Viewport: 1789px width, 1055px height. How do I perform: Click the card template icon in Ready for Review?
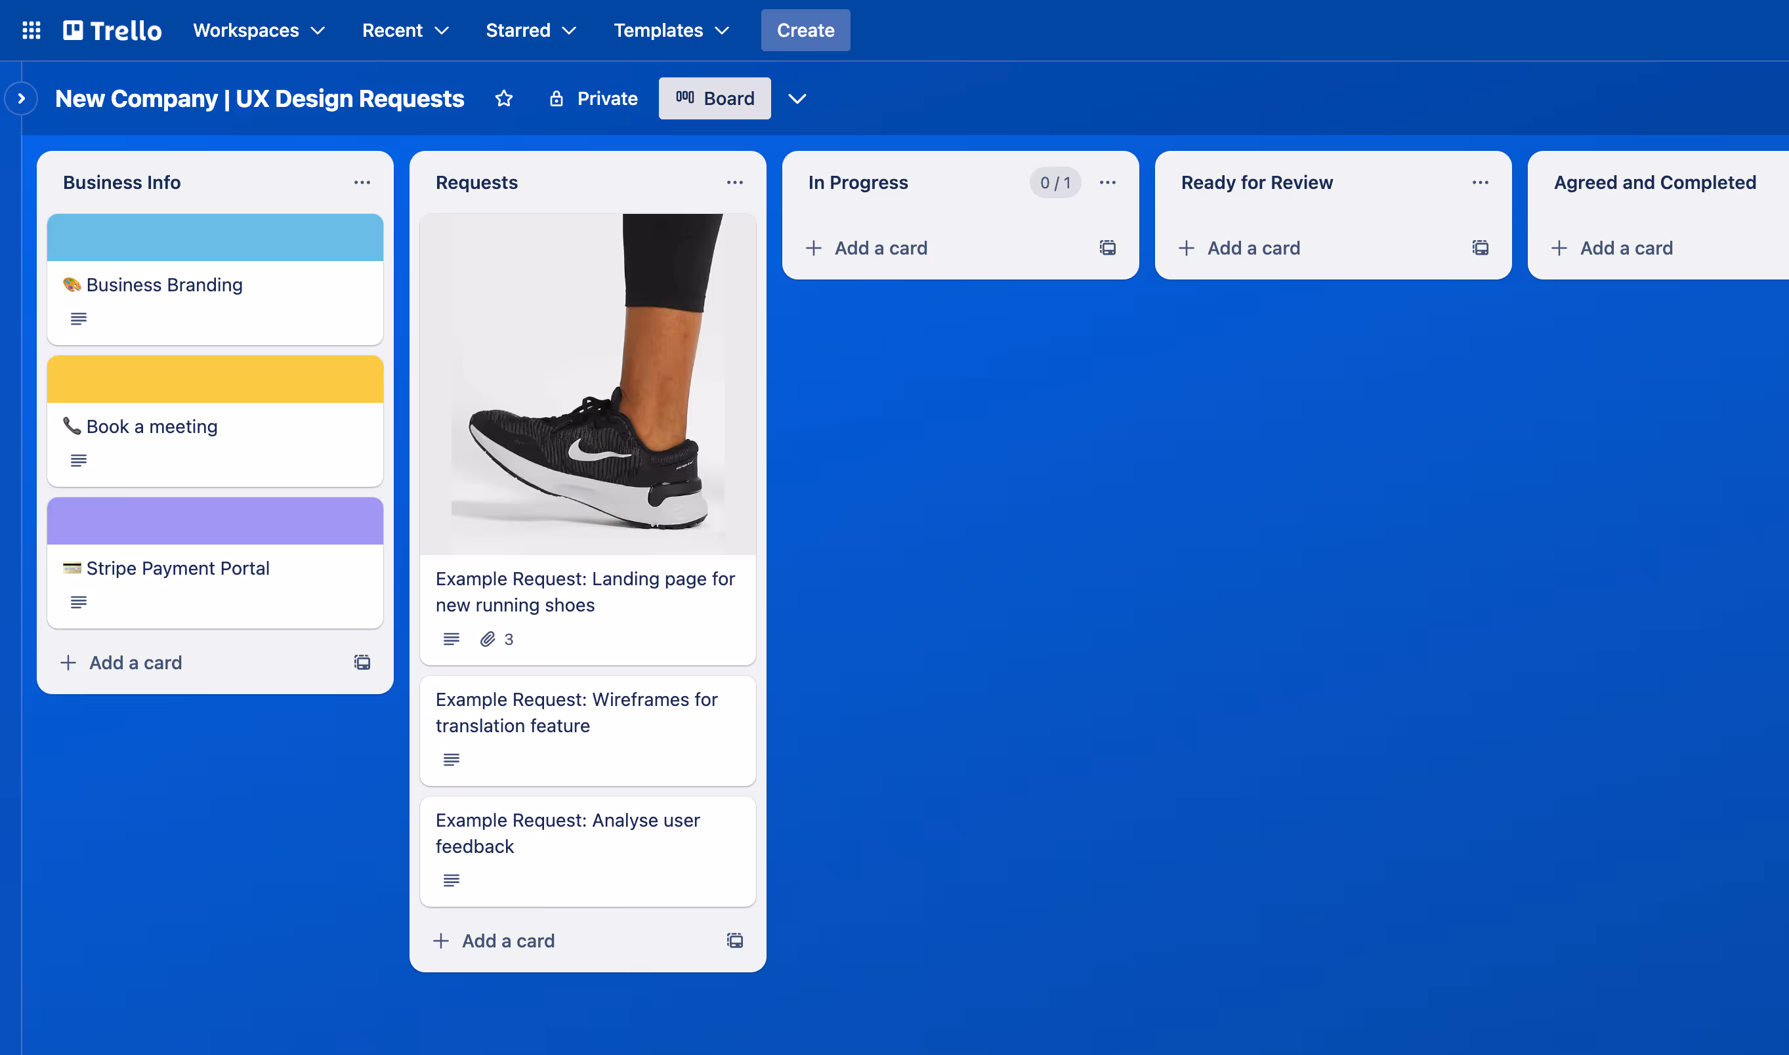1480,247
